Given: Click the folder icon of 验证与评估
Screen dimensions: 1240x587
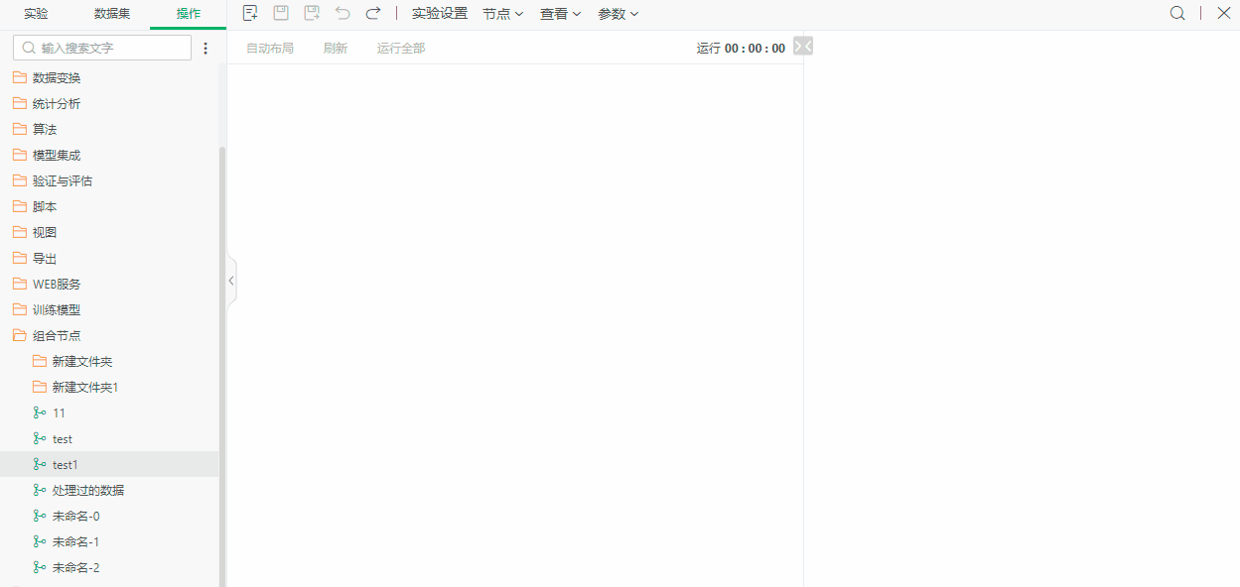Looking at the screenshot, I should coord(20,180).
